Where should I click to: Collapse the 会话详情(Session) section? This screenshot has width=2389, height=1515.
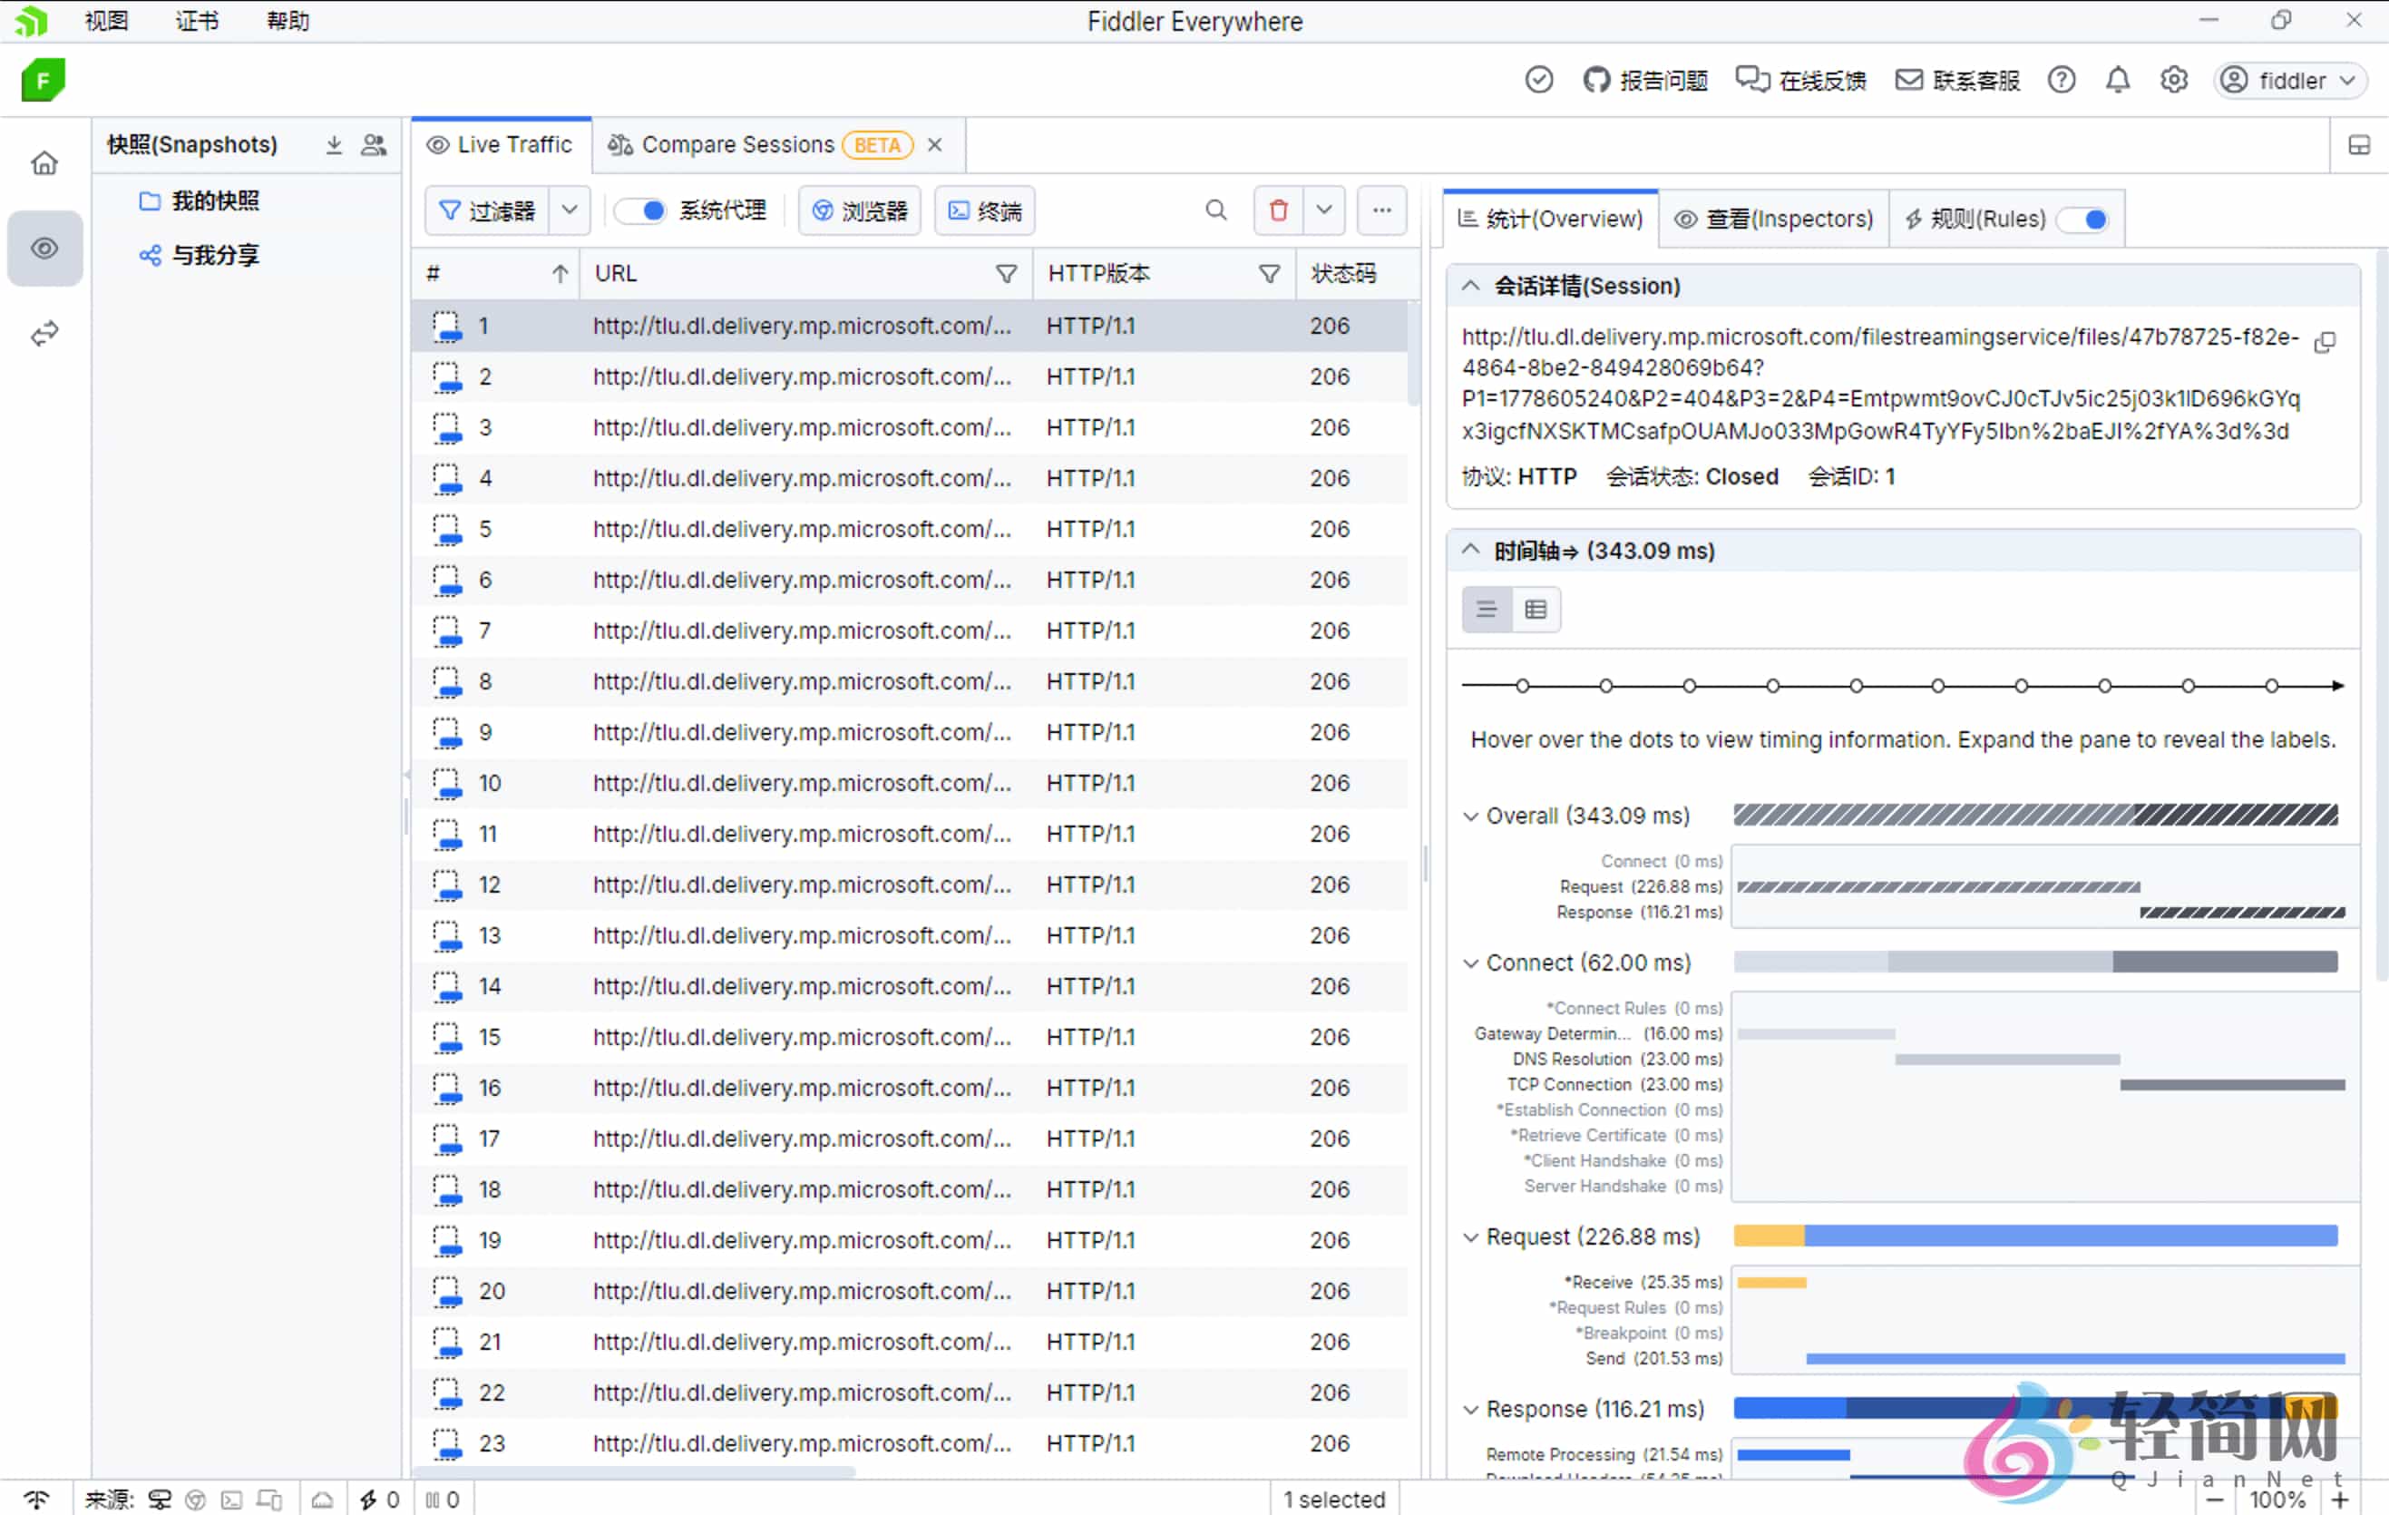1470,286
